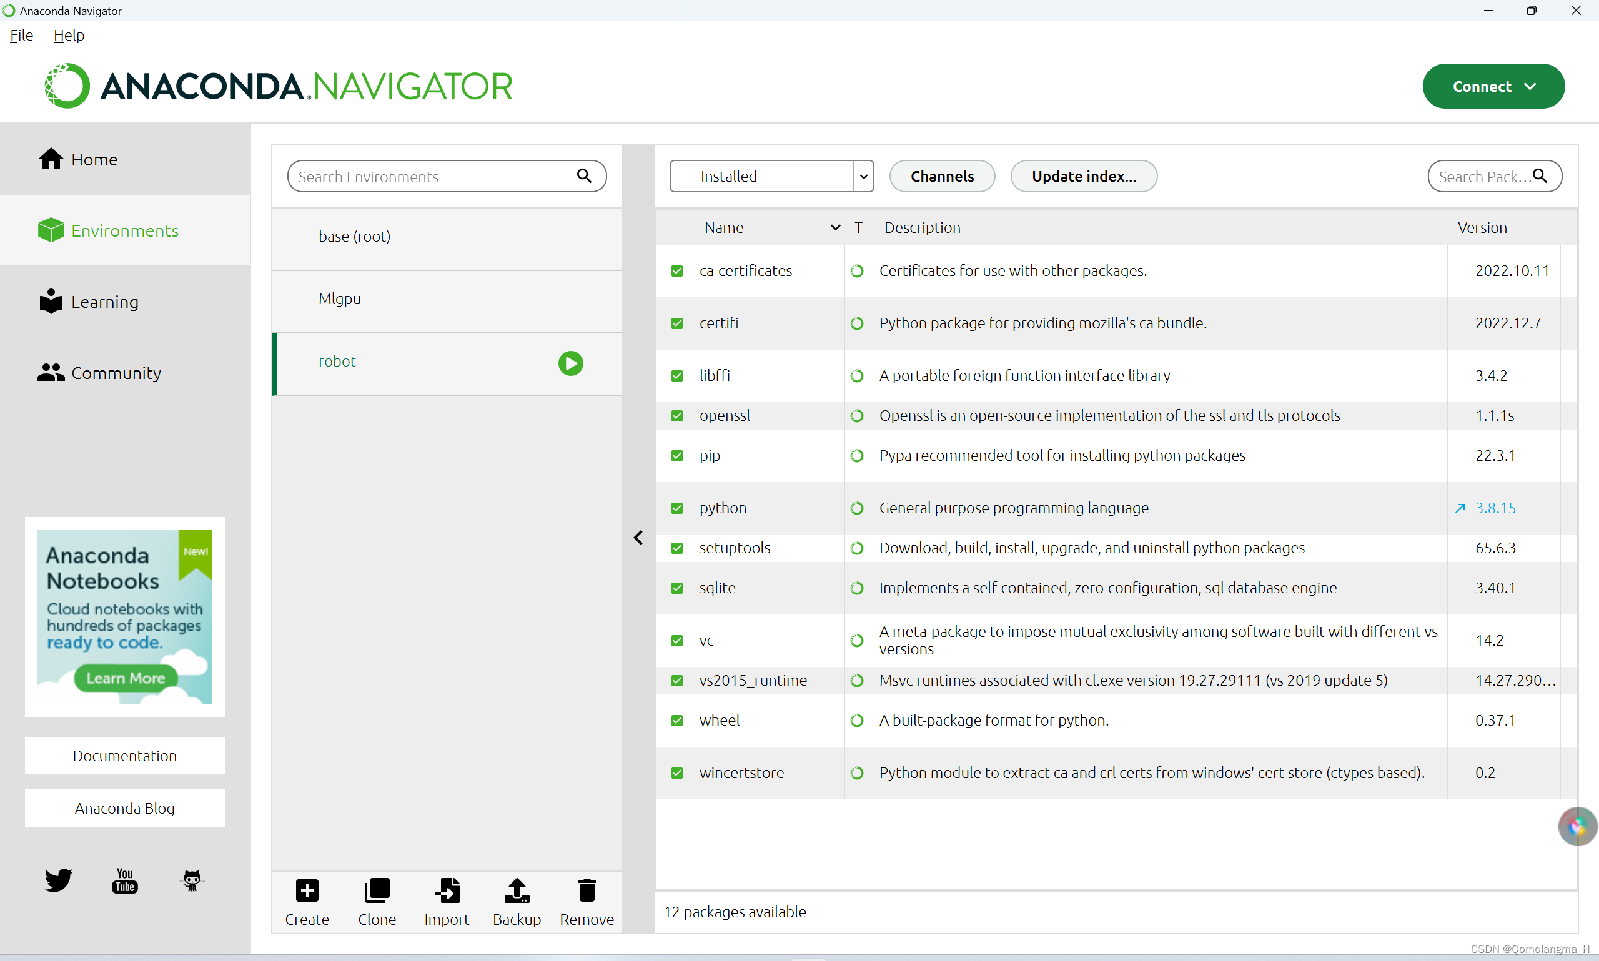Click the type circle icon for python
The height and width of the screenshot is (961, 1599).
(857, 508)
